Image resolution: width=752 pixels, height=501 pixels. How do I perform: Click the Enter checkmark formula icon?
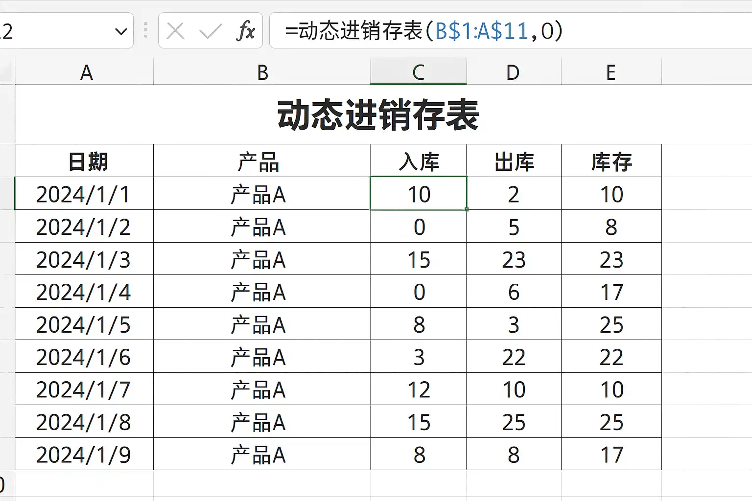coord(211,31)
